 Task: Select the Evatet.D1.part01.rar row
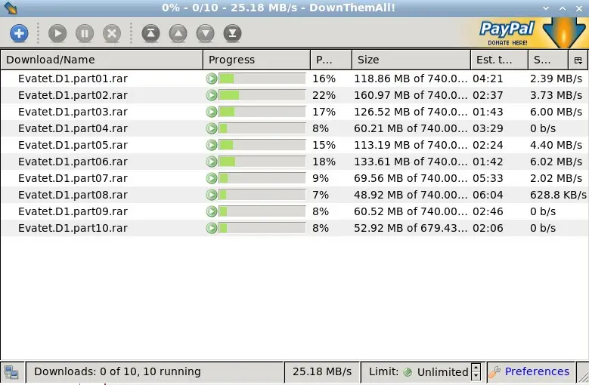tap(295, 79)
